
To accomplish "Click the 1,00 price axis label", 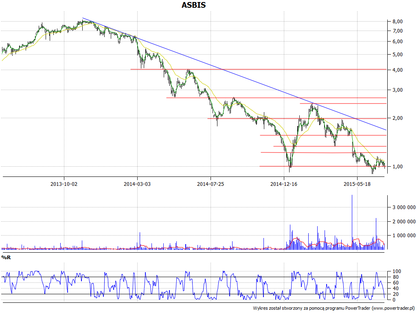I will pyautogui.click(x=398, y=167).
